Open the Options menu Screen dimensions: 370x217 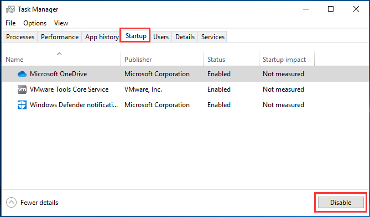pos(35,23)
